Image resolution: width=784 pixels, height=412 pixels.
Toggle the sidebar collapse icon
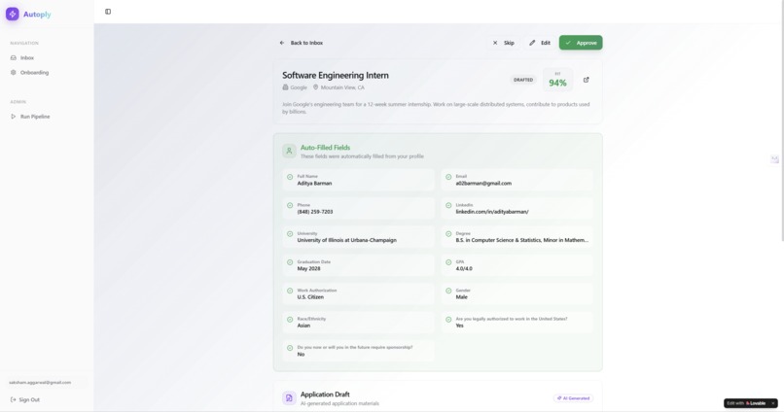[108, 12]
